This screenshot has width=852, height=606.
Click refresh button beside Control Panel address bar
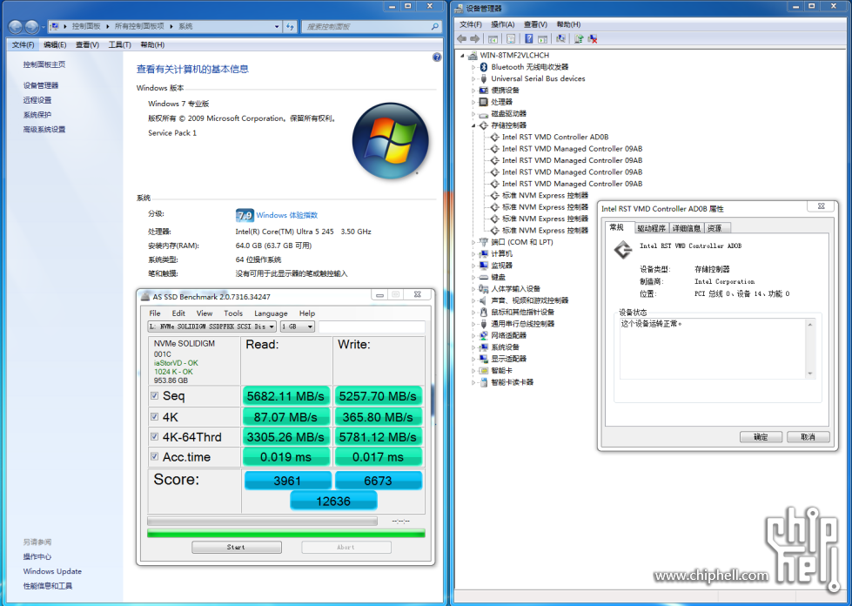point(290,26)
